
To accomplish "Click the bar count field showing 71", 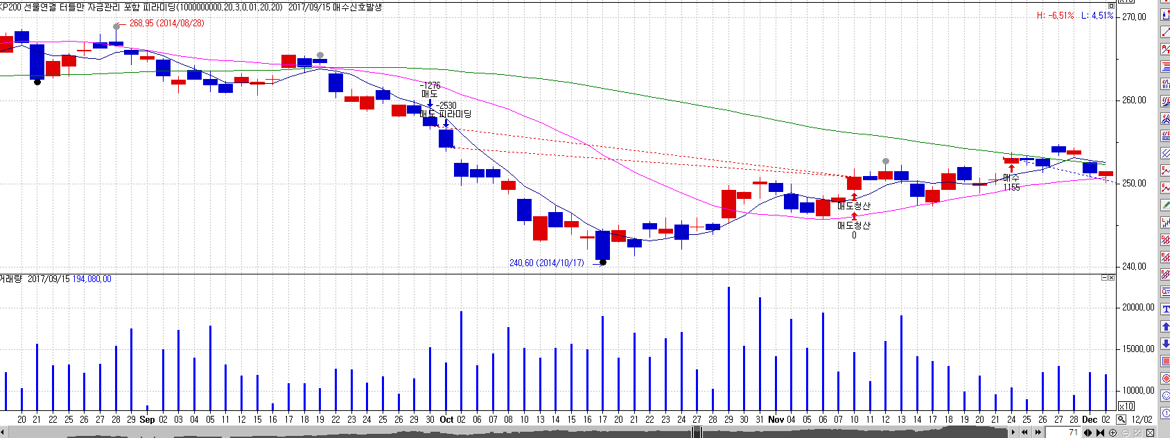I will point(1063,432).
